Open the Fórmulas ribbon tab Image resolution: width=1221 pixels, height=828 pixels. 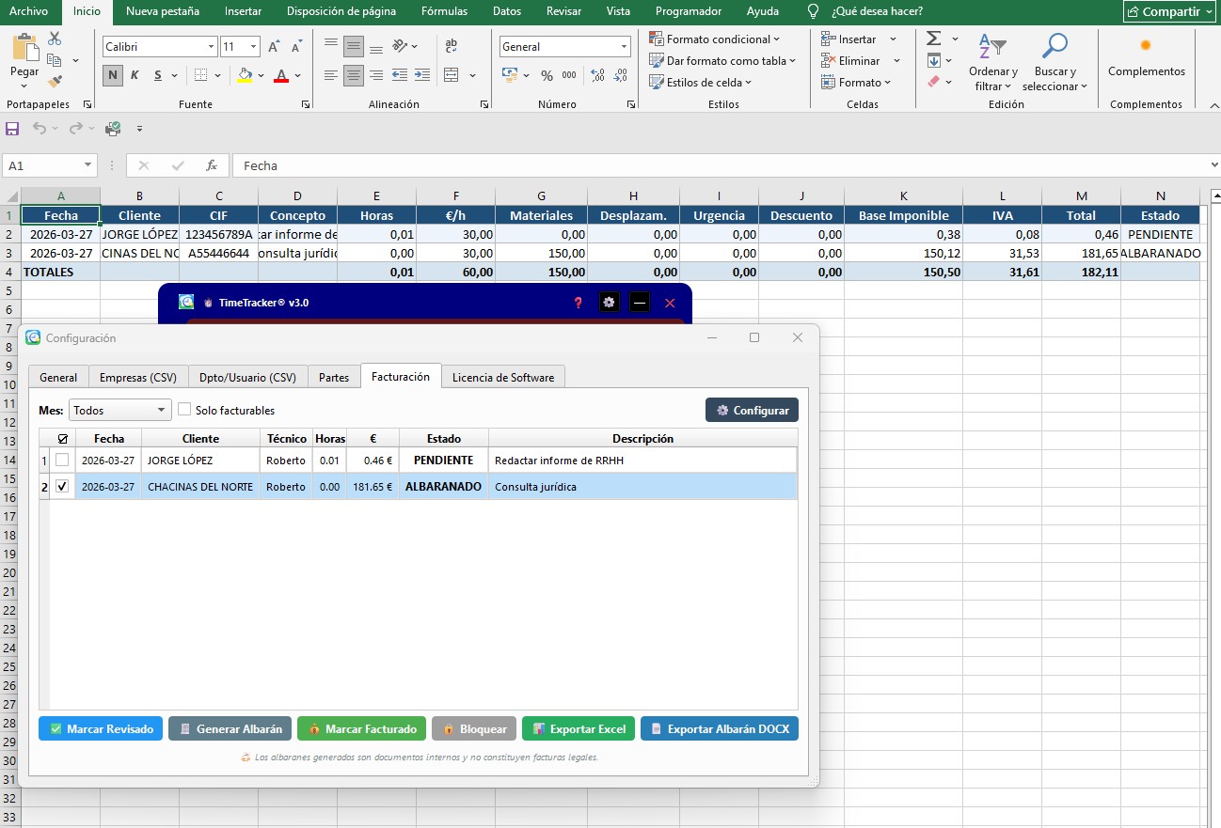(x=444, y=11)
